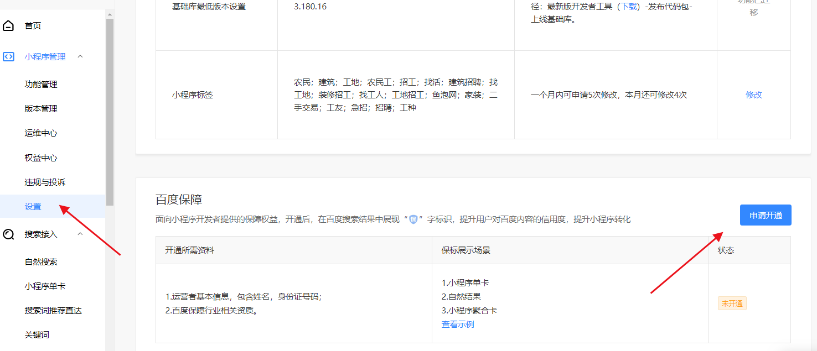The height and width of the screenshot is (351, 817).
Task: Click the 申请开通 button
Action: (x=766, y=215)
